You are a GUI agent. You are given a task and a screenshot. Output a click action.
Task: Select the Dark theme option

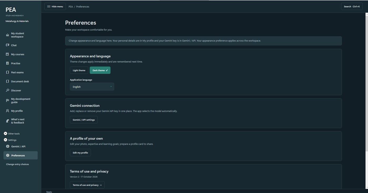100,70
